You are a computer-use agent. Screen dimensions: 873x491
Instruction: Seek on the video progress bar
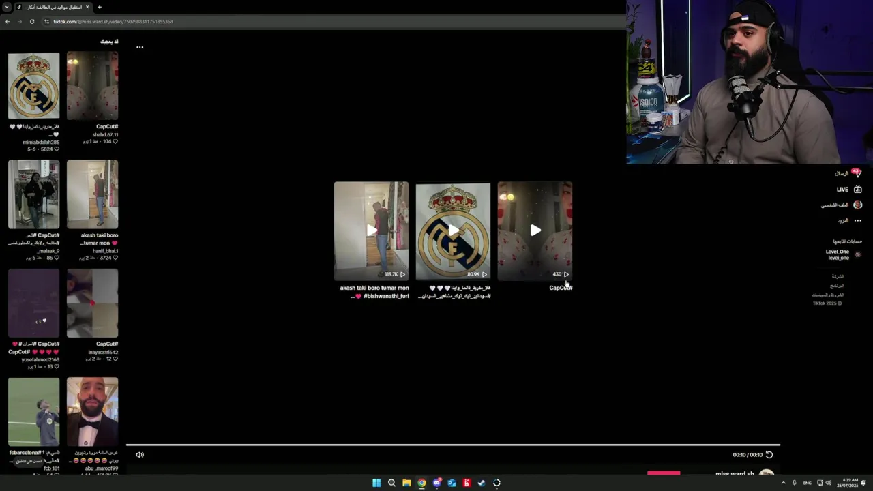click(453, 445)
